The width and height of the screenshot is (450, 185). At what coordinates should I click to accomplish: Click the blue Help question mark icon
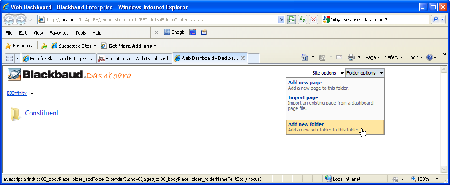pyautogui.click(x=430, y=57)
